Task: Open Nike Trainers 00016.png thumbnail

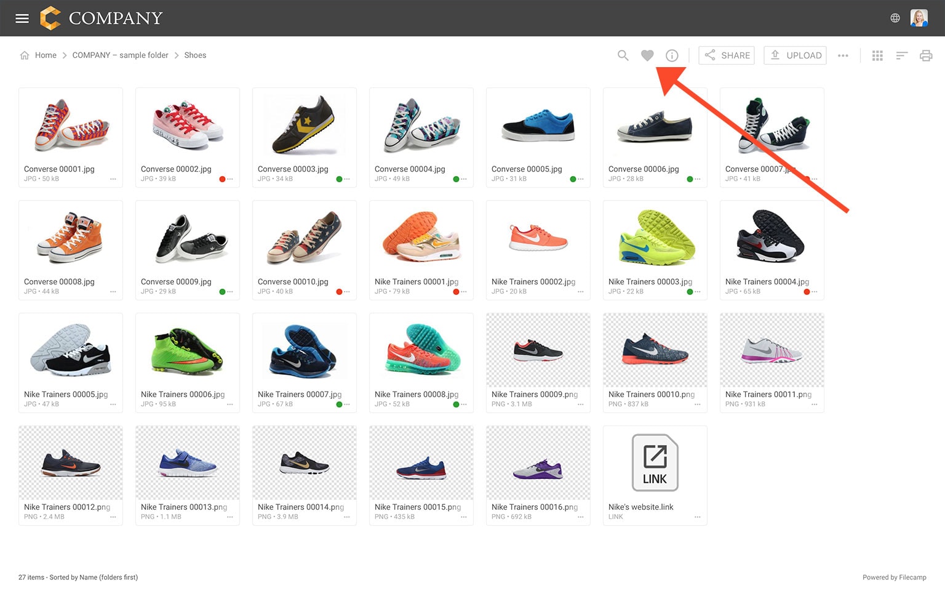Action: pyautogui.click(x=538, y=464)
